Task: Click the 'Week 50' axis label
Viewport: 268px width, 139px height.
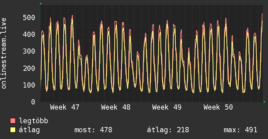Action: tap(218, 107)
